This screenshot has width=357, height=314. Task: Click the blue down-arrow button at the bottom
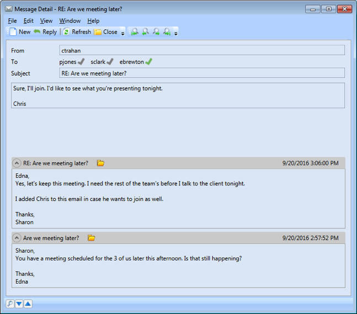19,304
